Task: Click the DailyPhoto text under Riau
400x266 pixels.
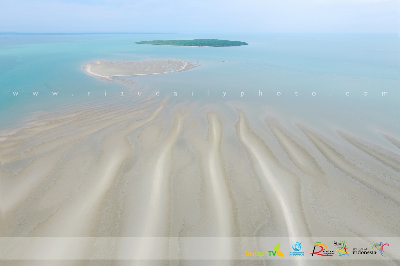Action: (328, 254)
